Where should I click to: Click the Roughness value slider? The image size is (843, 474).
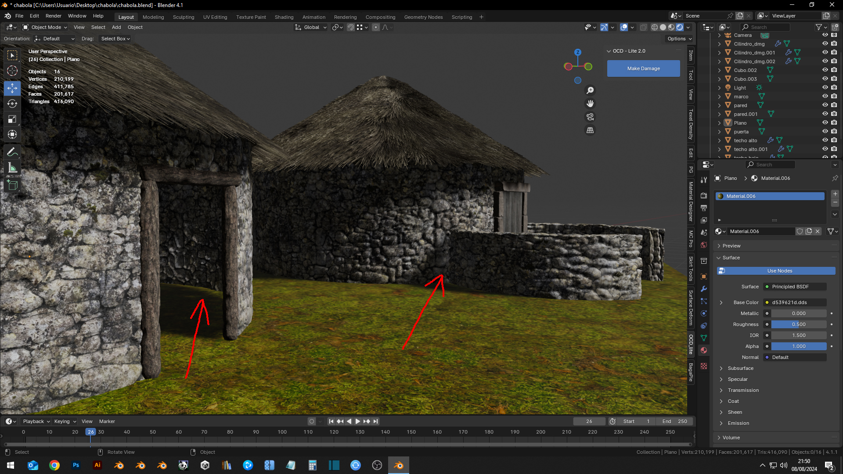click(798, 324)
